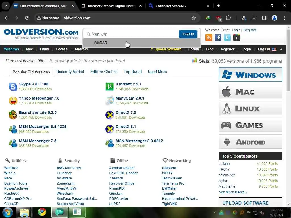Open the Mac navigation menu item
The height and width of the screenshot is (218, 291).
29,49
